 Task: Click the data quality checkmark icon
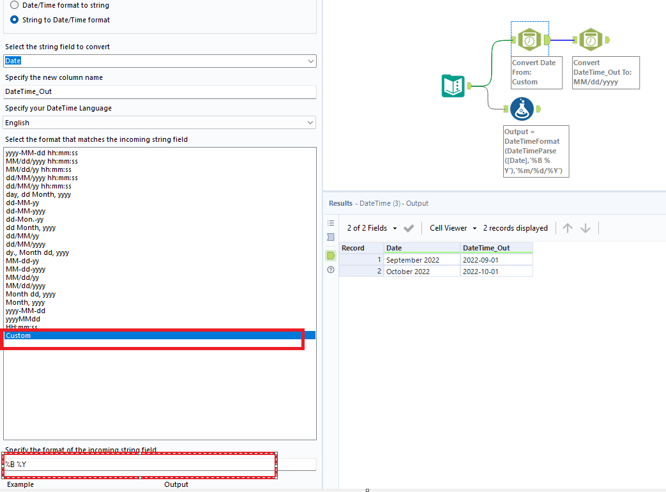pos(409,227)
